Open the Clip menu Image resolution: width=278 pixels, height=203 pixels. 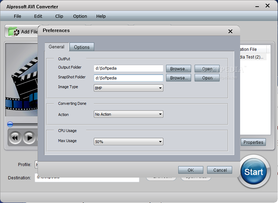[x=59, y=16]
